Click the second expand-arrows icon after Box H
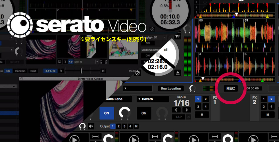Image resolution: width=279 pixels, height=142 pixels. pyautogui.click(x=106, y=62)
